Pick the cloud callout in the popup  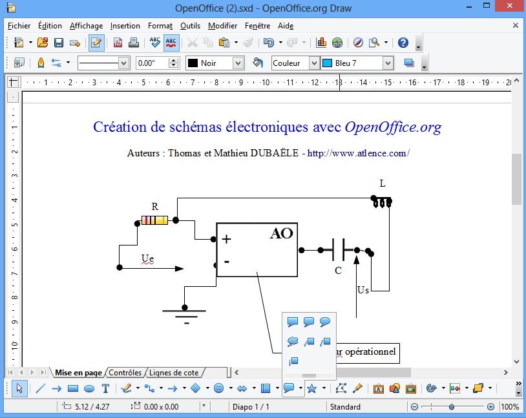293,342
